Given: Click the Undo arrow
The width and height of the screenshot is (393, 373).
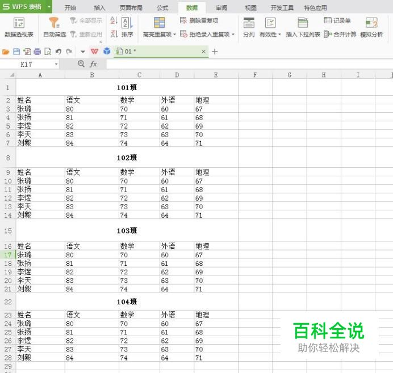Looking at the screenshot, I should click(58, 52).
